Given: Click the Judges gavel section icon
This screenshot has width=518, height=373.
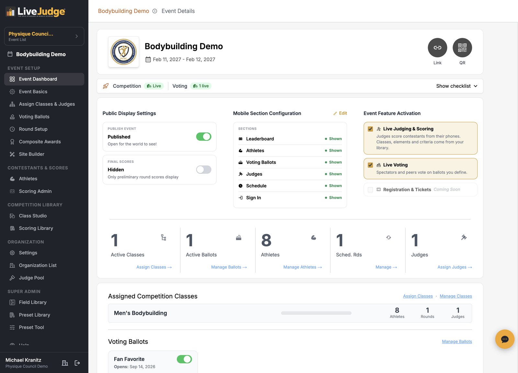Looking at the screenshot, I should [x=241, y=174].
